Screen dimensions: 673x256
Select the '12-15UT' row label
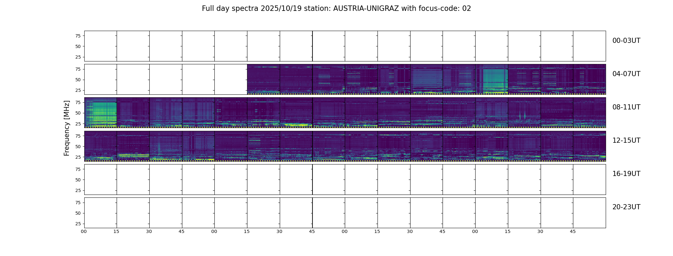626,140
